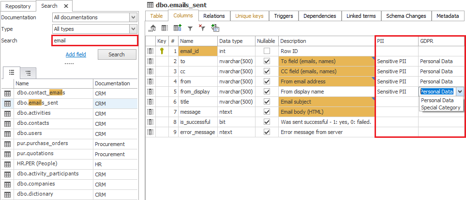This screenshot has width=466, height=200.
Task: Switch results to tree view tab icon
Action: [x=29, y=73]
